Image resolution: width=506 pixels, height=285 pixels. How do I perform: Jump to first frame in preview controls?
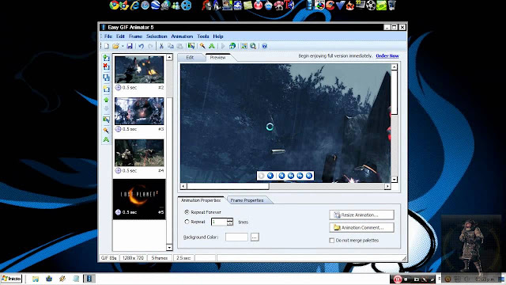(x=281, y=176)
